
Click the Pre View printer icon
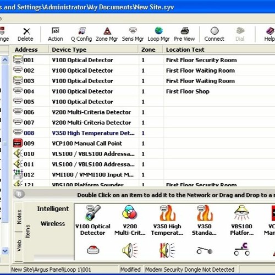184,31
